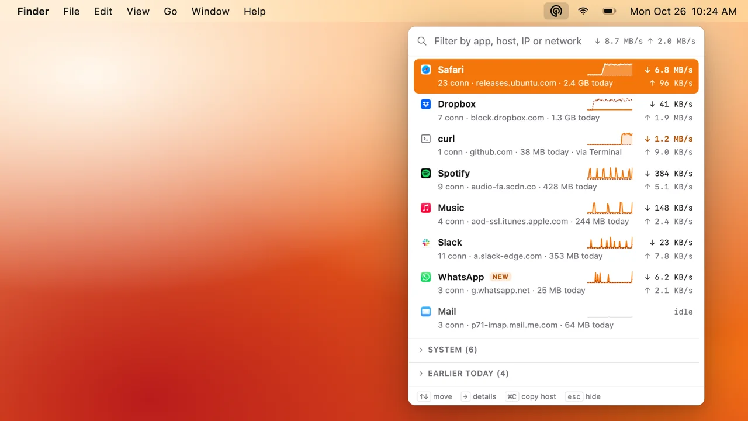Click the Slack app icon
This screenshot has width=748, height=421.
point(426,242)
